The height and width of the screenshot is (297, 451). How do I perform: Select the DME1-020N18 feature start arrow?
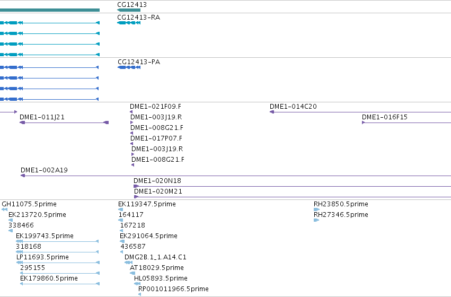pyautogui.click(x=136, y=186)
